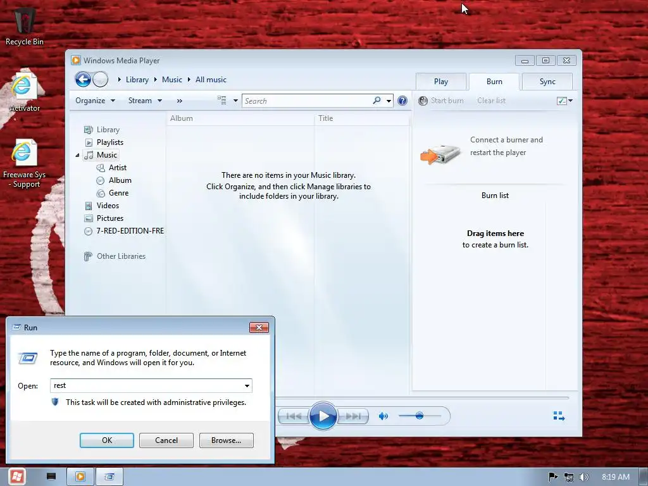
Task: Click the Back arrow in Media Player
Action: coord(83,79)
